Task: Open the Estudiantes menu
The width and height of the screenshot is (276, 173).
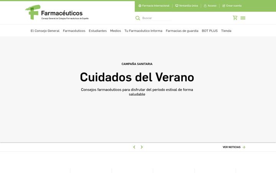Action: (98, 31)
